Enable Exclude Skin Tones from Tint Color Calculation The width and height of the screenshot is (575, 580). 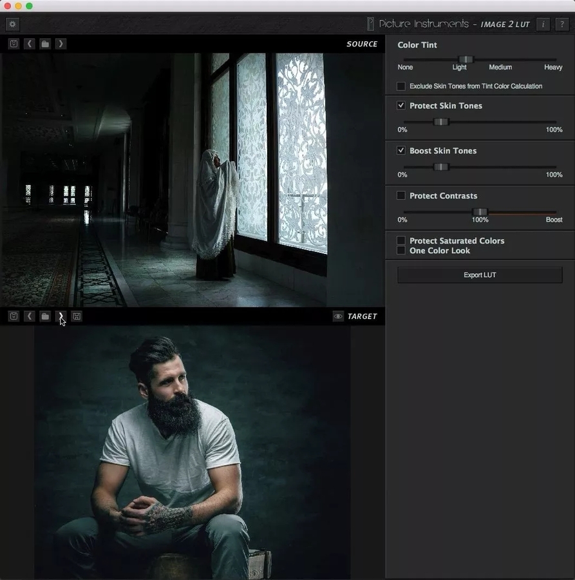401,86
